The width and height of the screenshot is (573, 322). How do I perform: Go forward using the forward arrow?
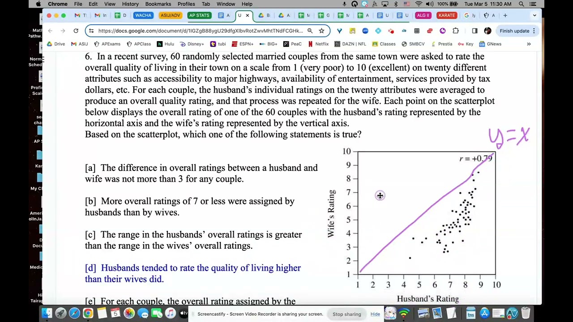point(63,31)
